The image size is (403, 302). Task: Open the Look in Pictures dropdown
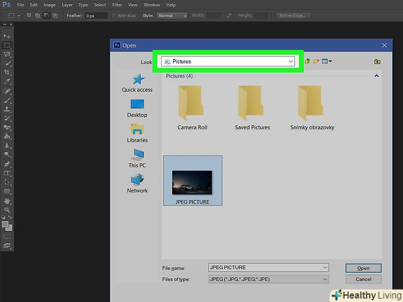point(228,61)
